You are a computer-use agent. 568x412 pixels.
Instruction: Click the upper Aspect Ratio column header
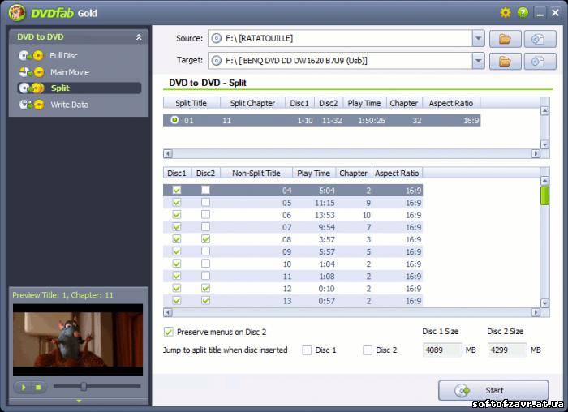[451, 103]
